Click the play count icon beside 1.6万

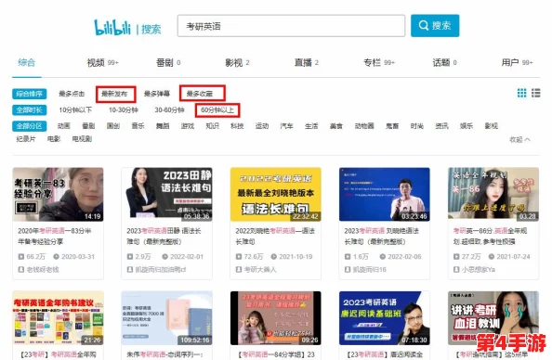348,257
